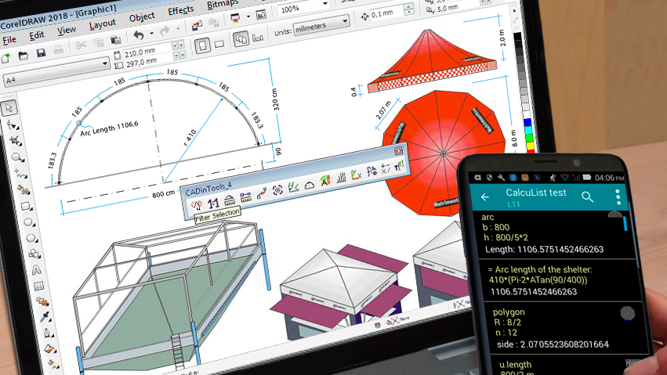Viewport: 667px width, 375px height.
Task: Select the Rectangle tool
Action: click(x=26, y=207)
